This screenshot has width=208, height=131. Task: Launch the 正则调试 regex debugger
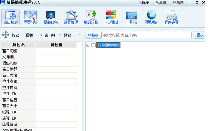click(111, 17)
